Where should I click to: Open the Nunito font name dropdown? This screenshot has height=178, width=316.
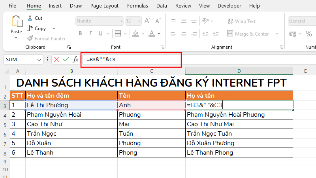[x=121, y=21]
